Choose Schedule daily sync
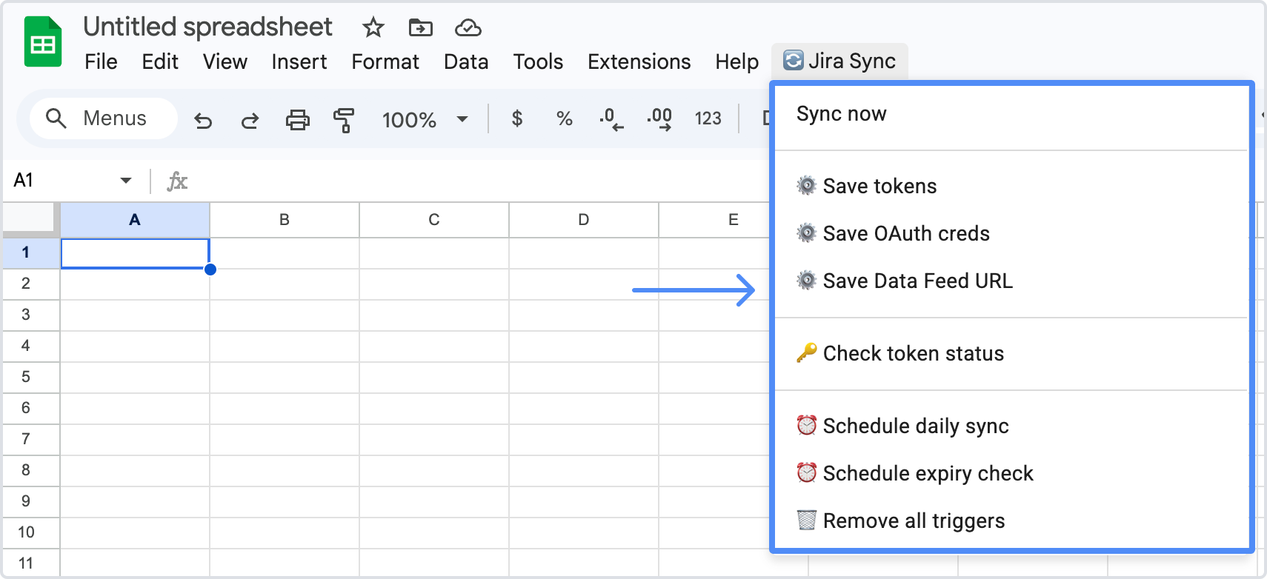Image resolution: width=1267 pixels, height=579 pixels. [x=1011, y=426]
